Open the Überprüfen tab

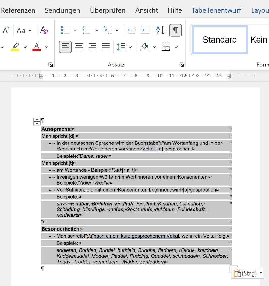coord(108,10)
